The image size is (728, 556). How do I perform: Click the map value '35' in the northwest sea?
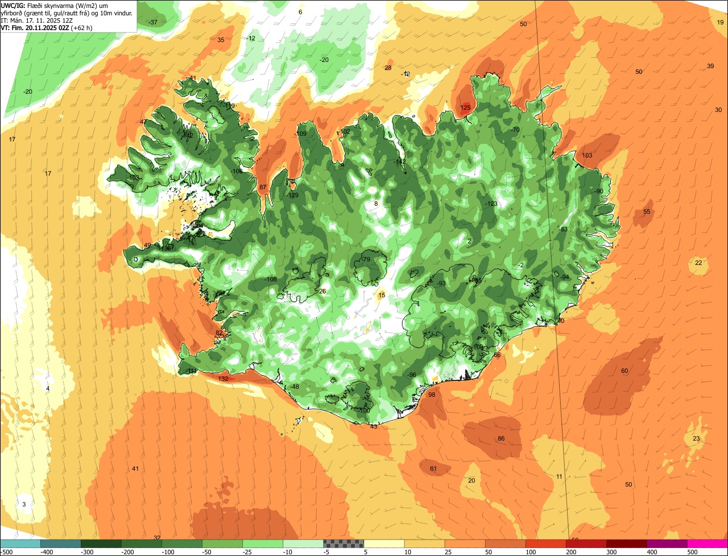pos(221,40)
